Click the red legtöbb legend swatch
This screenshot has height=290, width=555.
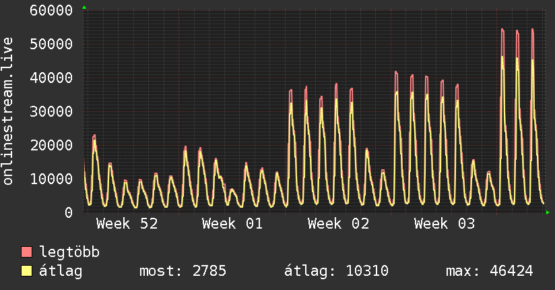coord(26,252)
